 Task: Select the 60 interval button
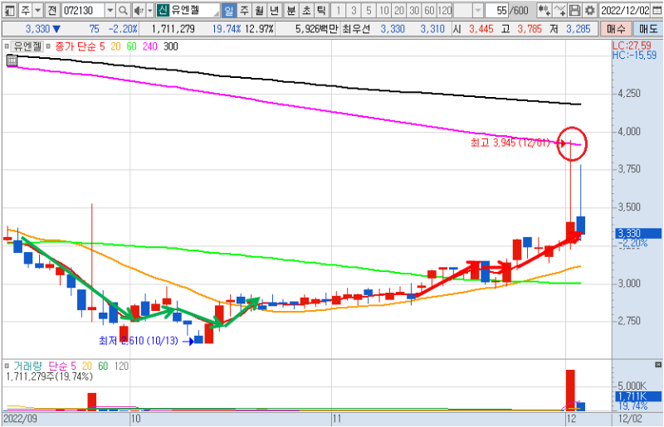429,10
